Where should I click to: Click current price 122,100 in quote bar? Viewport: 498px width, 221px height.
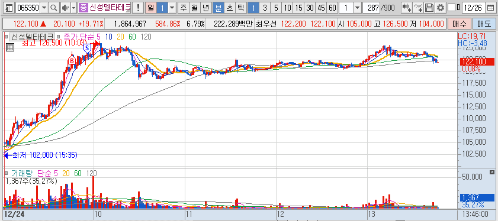pos(25,24)
